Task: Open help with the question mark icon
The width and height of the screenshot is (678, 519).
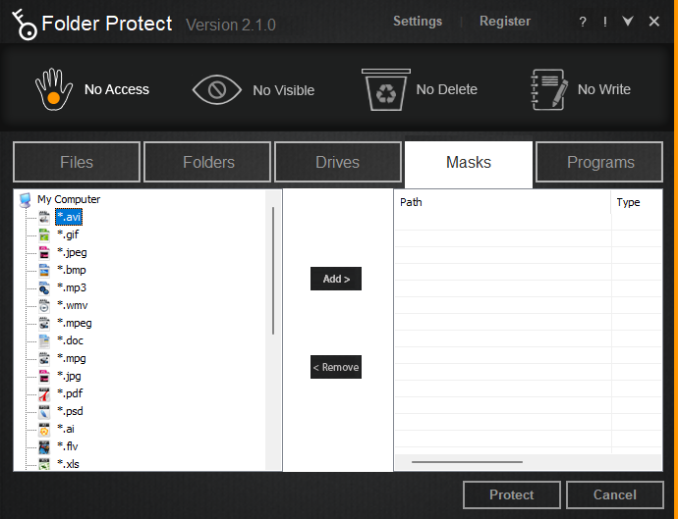Action: pyautogui.click(x=583, y=22)
